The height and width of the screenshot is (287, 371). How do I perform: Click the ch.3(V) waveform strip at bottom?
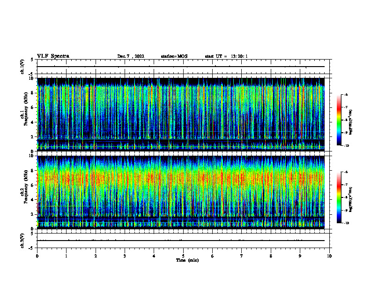183,241
